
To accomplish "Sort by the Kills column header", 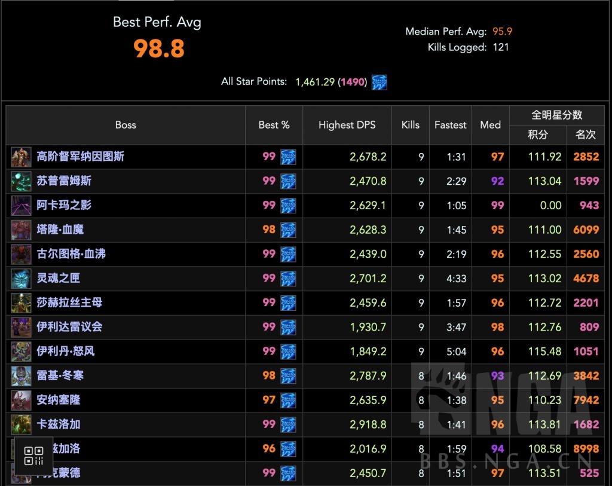I will 410,125.
